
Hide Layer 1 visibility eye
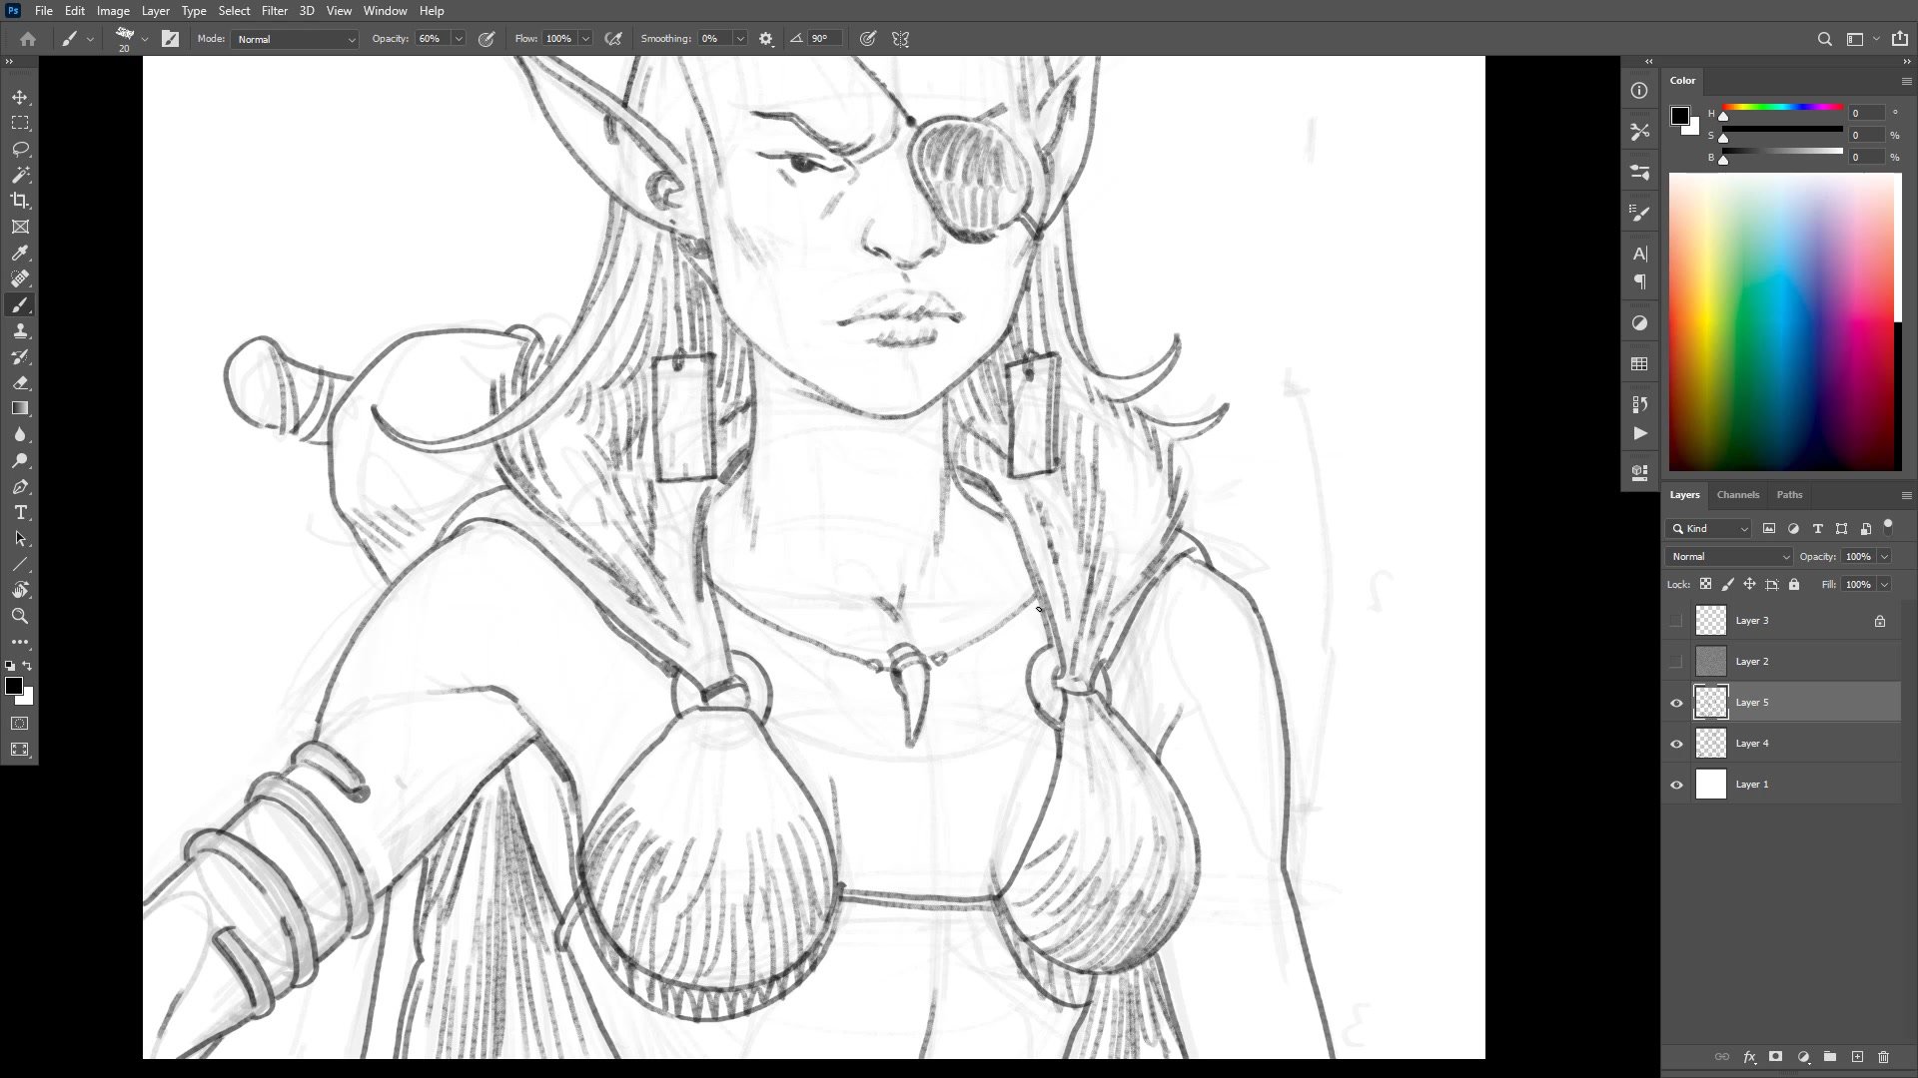[1676, 785]
